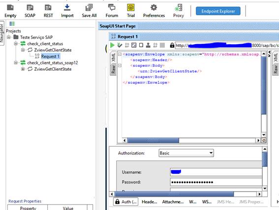Collapse ZviewGetClientState under check_client_status
279x210 pixels.
pos(23,50)
